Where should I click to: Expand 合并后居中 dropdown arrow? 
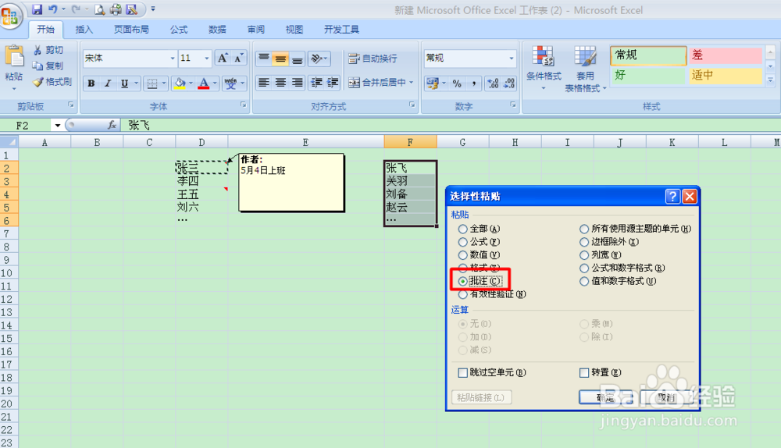412,82
